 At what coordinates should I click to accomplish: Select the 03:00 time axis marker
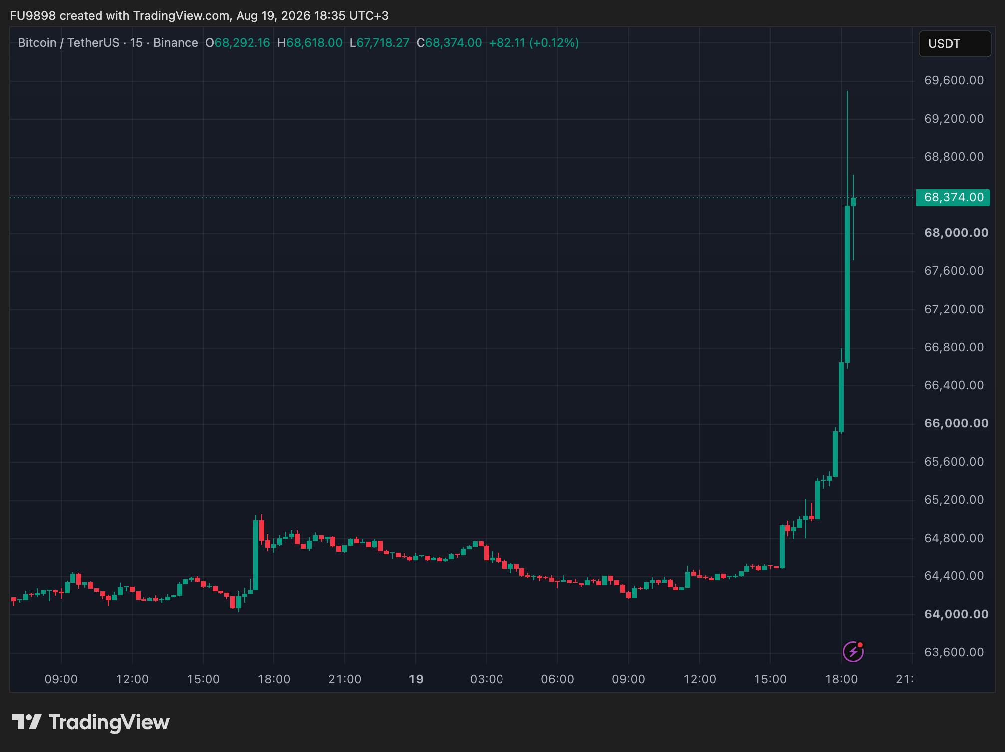coord(487,679)
